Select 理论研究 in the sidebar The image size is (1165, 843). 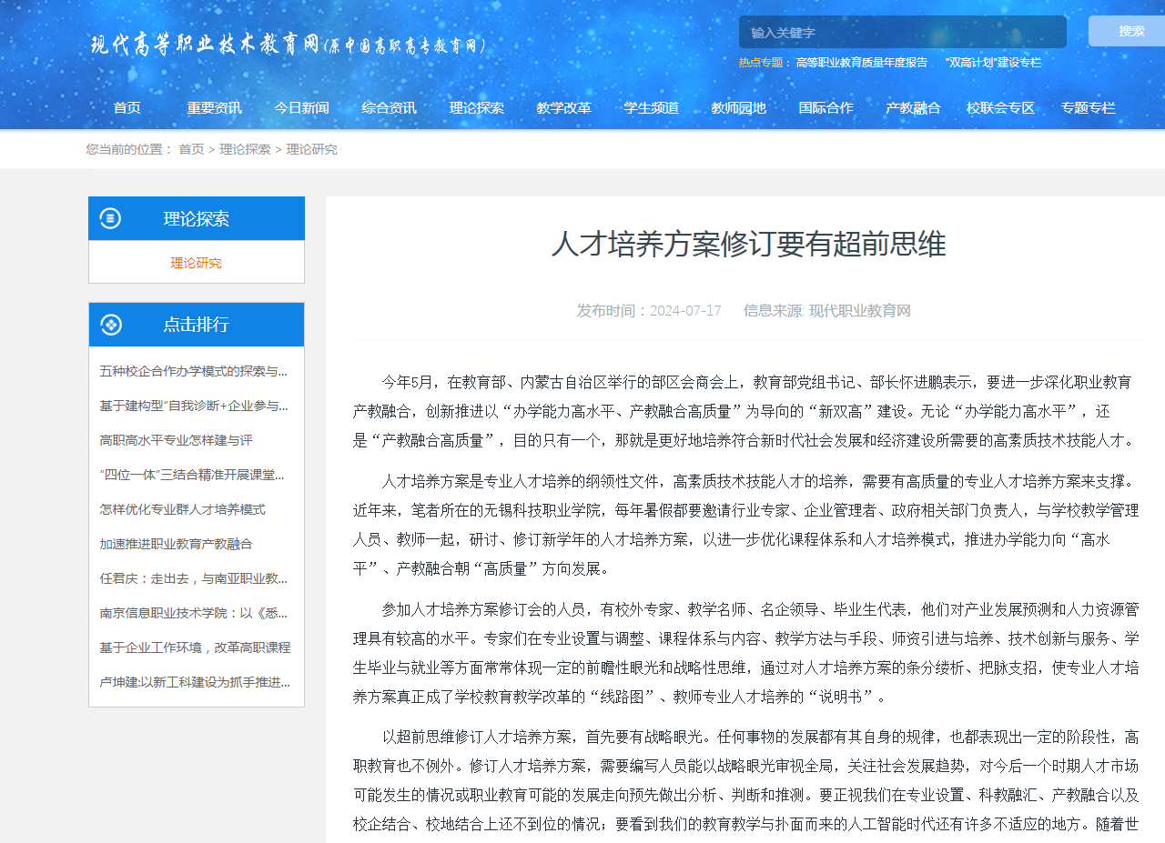[x=196, y=263]
